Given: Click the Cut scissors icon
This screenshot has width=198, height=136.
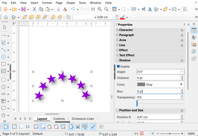Looking at the screenshot, I should [x=34, y=9].
